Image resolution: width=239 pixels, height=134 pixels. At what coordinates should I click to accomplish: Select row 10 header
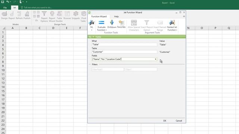pyautogui.click(x=3, y=70)
